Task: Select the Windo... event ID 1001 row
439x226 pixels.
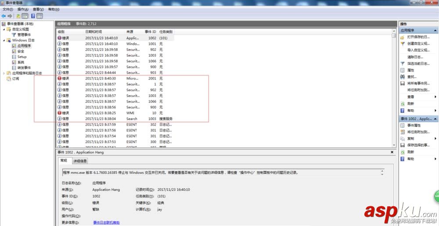Action: (x=115, y=44)
